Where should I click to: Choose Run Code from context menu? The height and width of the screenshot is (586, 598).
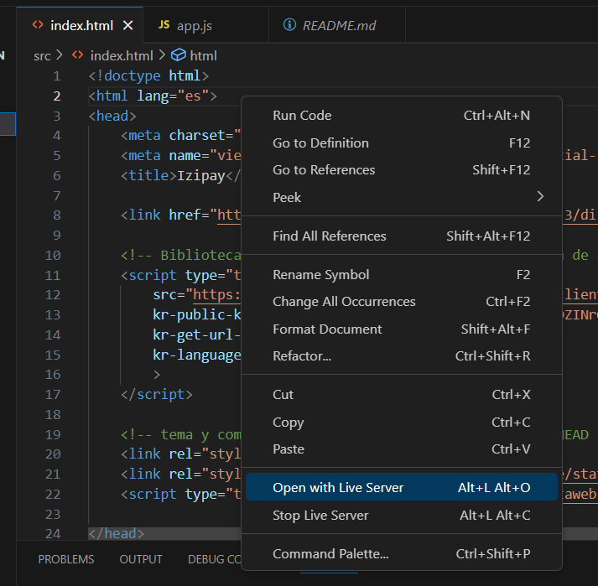(x=302, y=116)
